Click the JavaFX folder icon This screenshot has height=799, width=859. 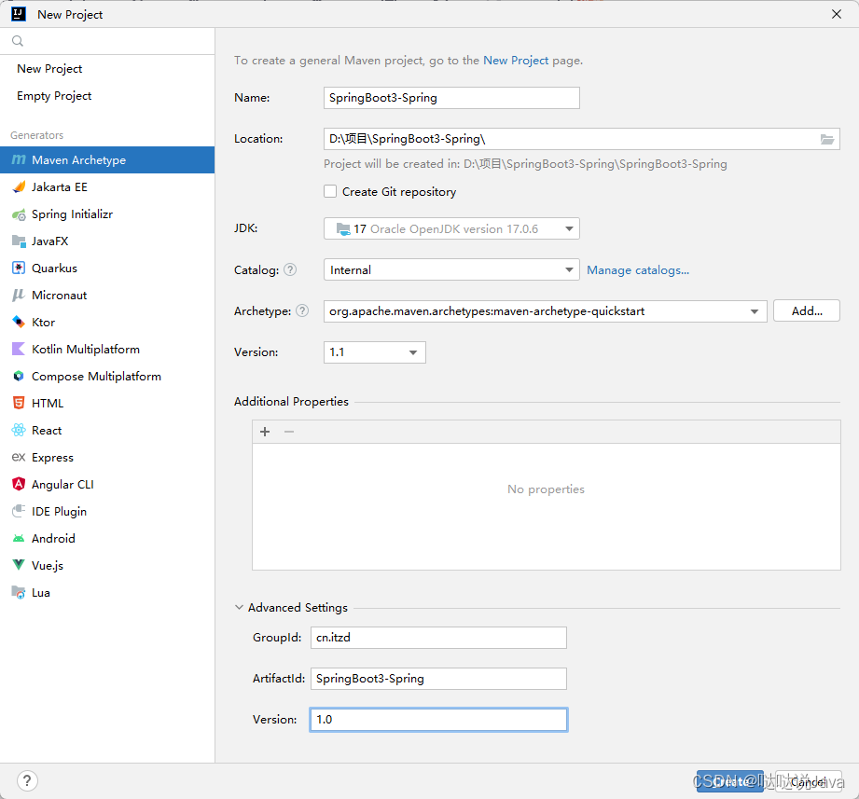pyautogui.click(x=19, y=241)
